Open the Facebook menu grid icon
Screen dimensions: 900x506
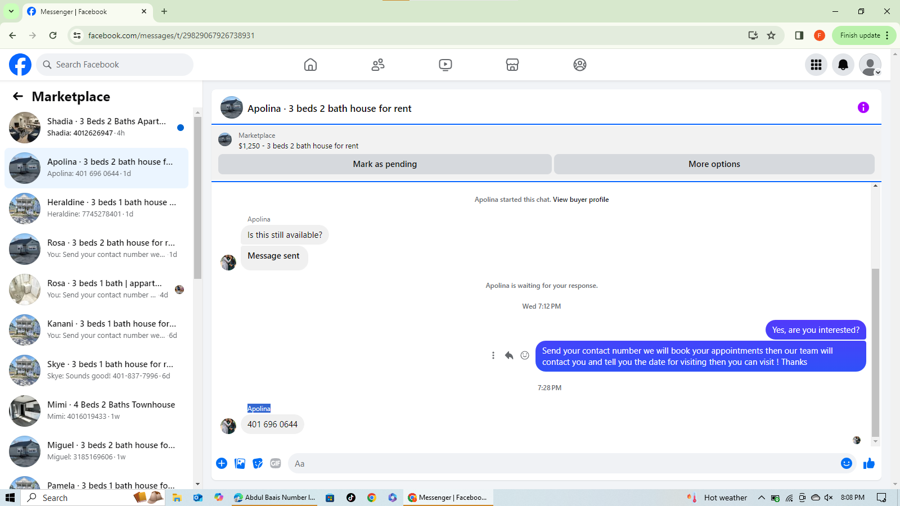[816, 65]
